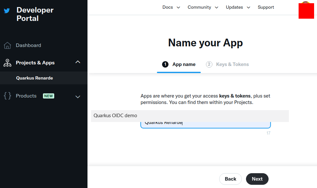Click the Twitter bird logo
Screen dimensions: 317x188
click(x=7, y=11)
